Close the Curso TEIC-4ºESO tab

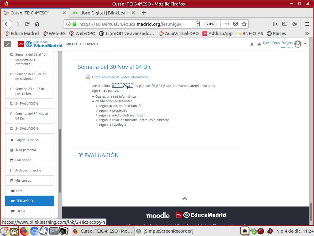click(64, 13)
